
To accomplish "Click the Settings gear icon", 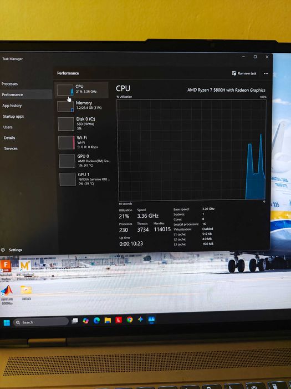I will pyautogui.click(x=3, y=250).
